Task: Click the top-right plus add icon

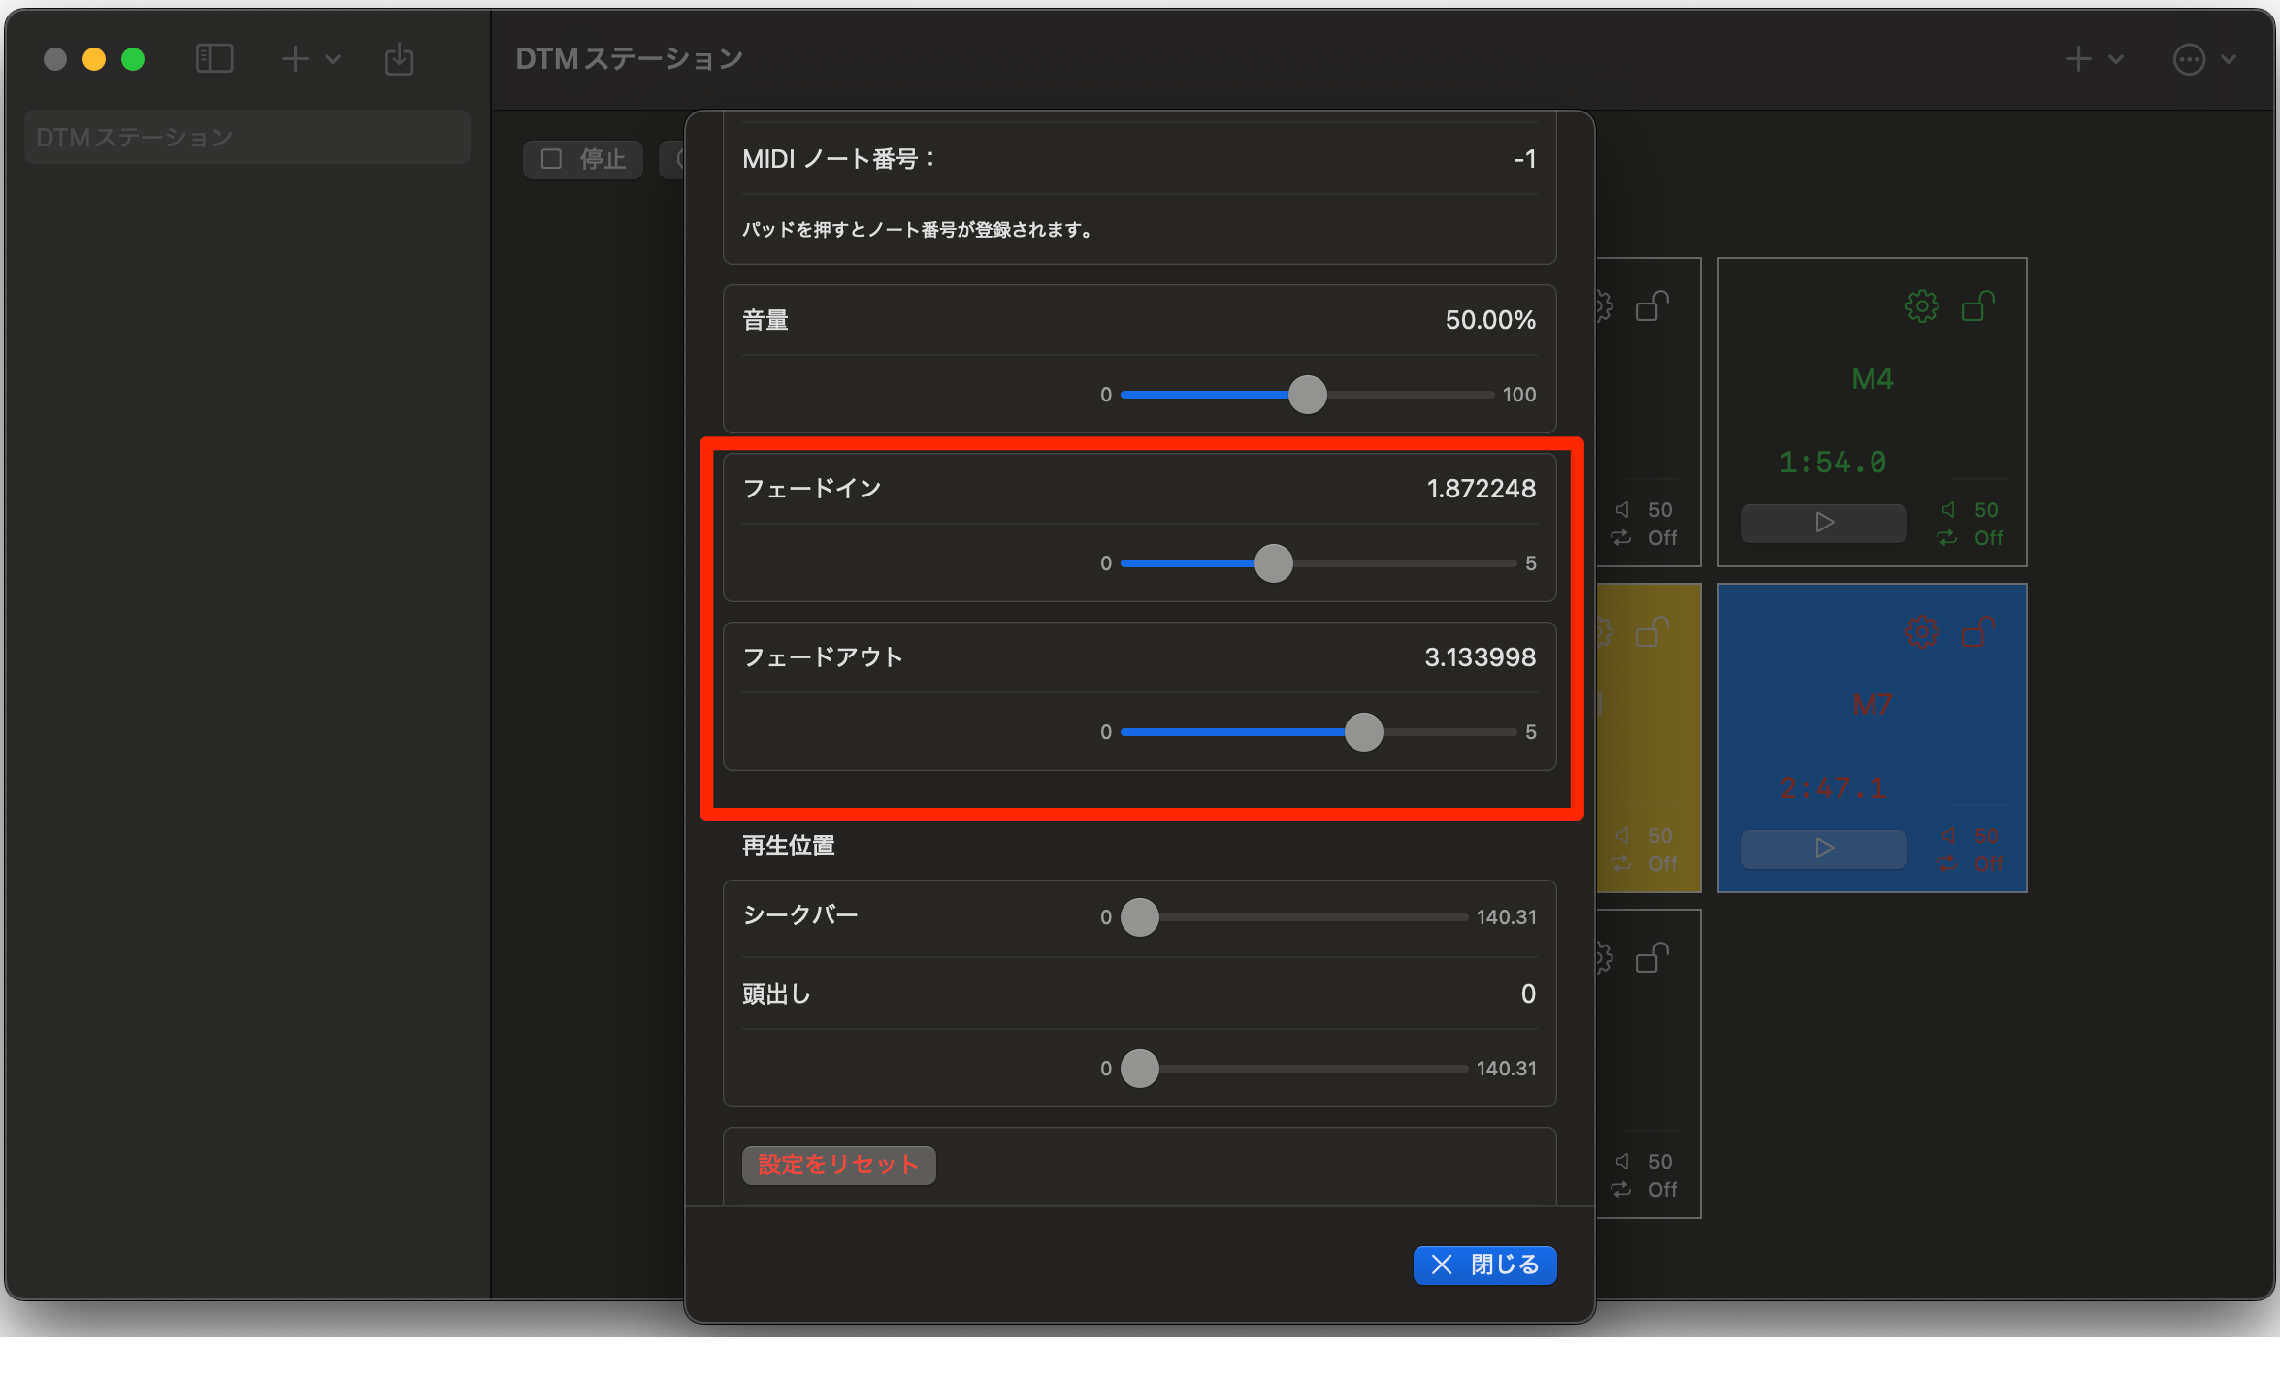Action: point(2078,59)
